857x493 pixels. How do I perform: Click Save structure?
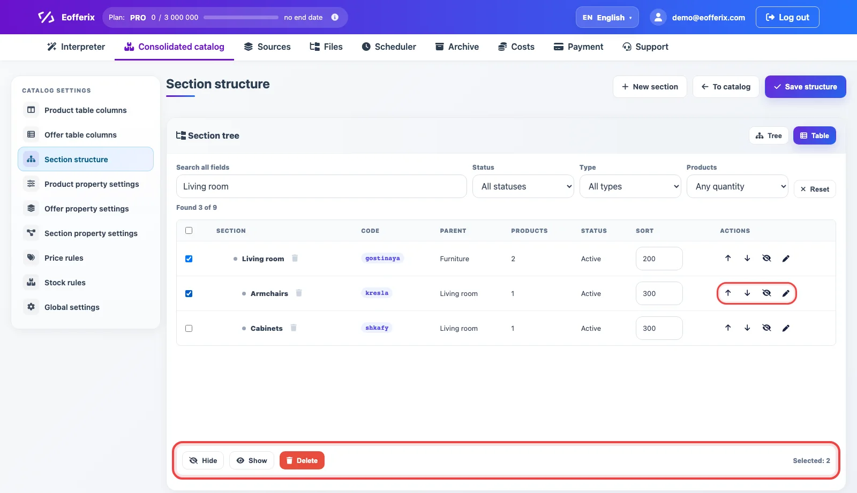tap(805, 87)
